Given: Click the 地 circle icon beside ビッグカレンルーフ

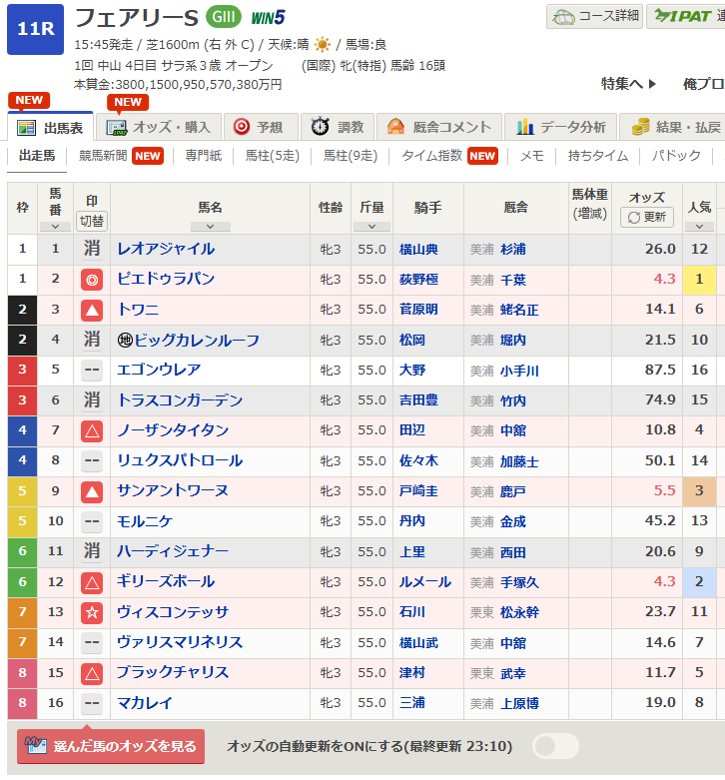Looking at the screenshot, I should coord(125,341).
